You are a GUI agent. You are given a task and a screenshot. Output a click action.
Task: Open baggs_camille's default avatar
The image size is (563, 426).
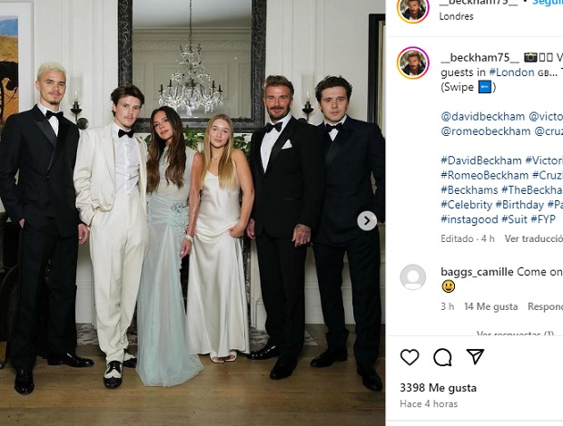click(413, 277)
